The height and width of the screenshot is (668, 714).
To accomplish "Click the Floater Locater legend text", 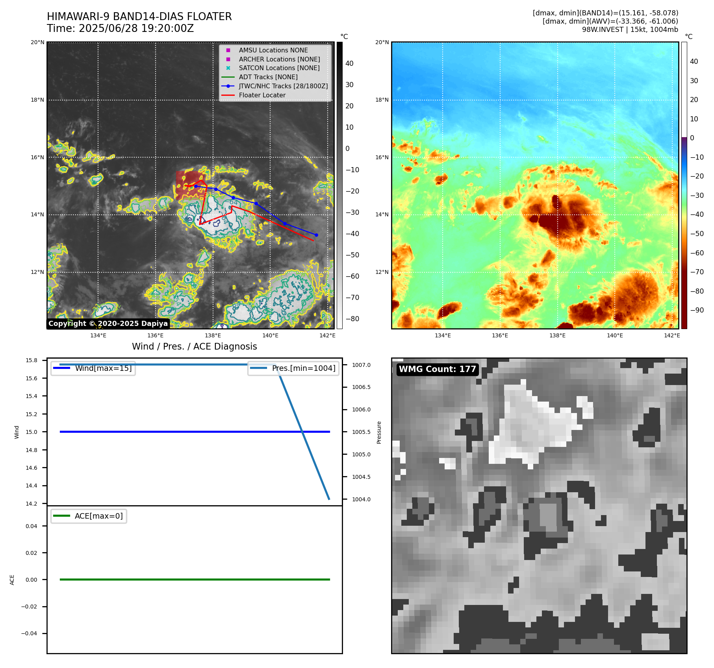I will pos(262,95).
